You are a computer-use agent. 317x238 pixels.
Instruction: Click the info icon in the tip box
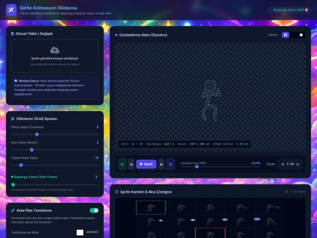pos(16,81)
